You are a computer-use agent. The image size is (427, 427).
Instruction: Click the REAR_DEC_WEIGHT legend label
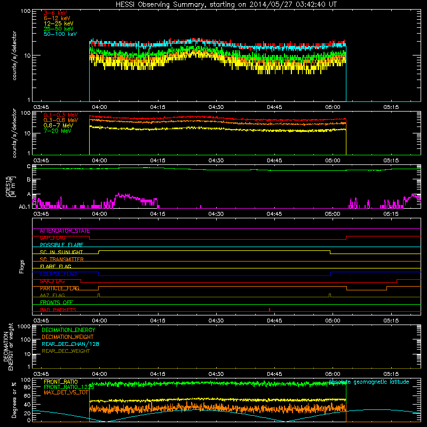point(66,351)
